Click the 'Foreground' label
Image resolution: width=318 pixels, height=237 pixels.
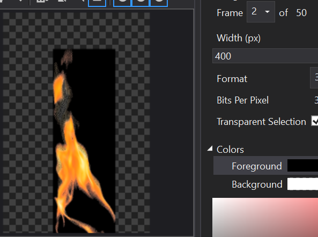click(x=257, y=166)
